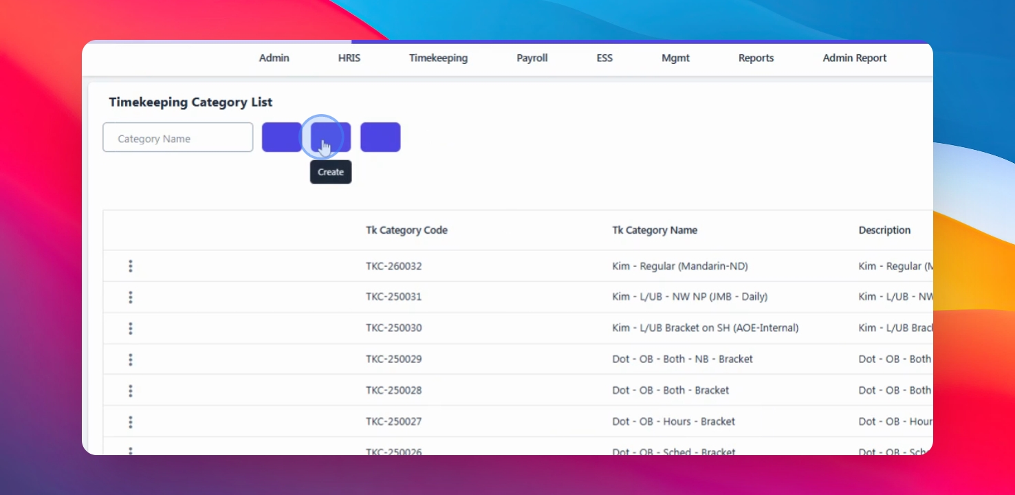The height and width of the screenshot is (495, 1015).
Task: Open the Admin Report menu
Action: [x=855, y=58]
